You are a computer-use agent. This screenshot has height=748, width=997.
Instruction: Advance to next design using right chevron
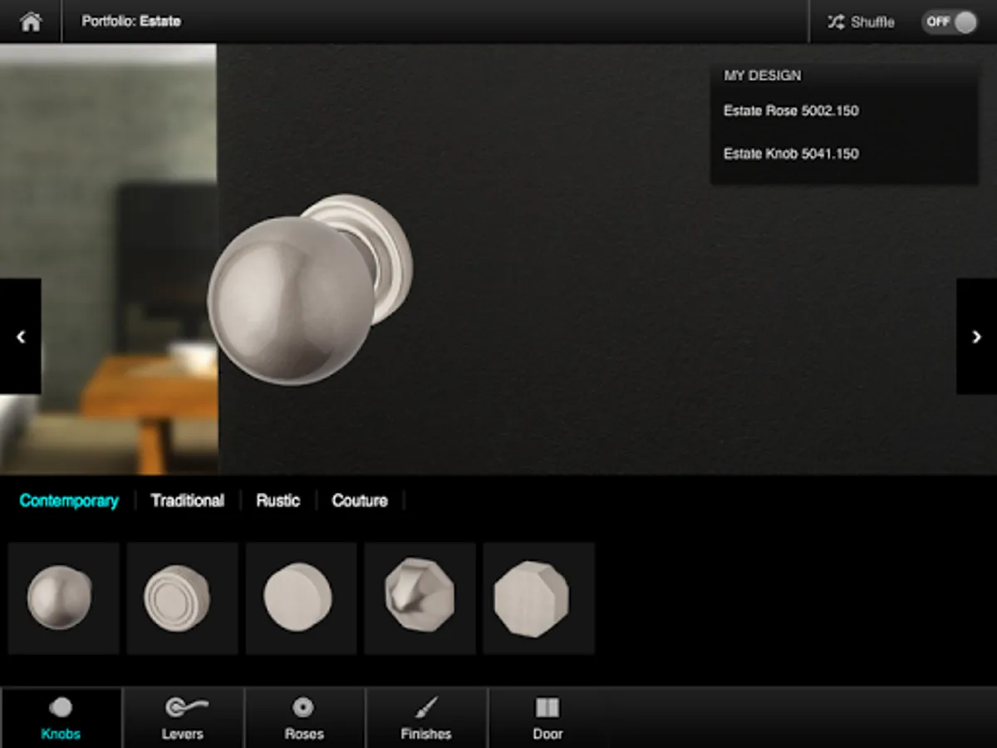click(x=977, y=337)
